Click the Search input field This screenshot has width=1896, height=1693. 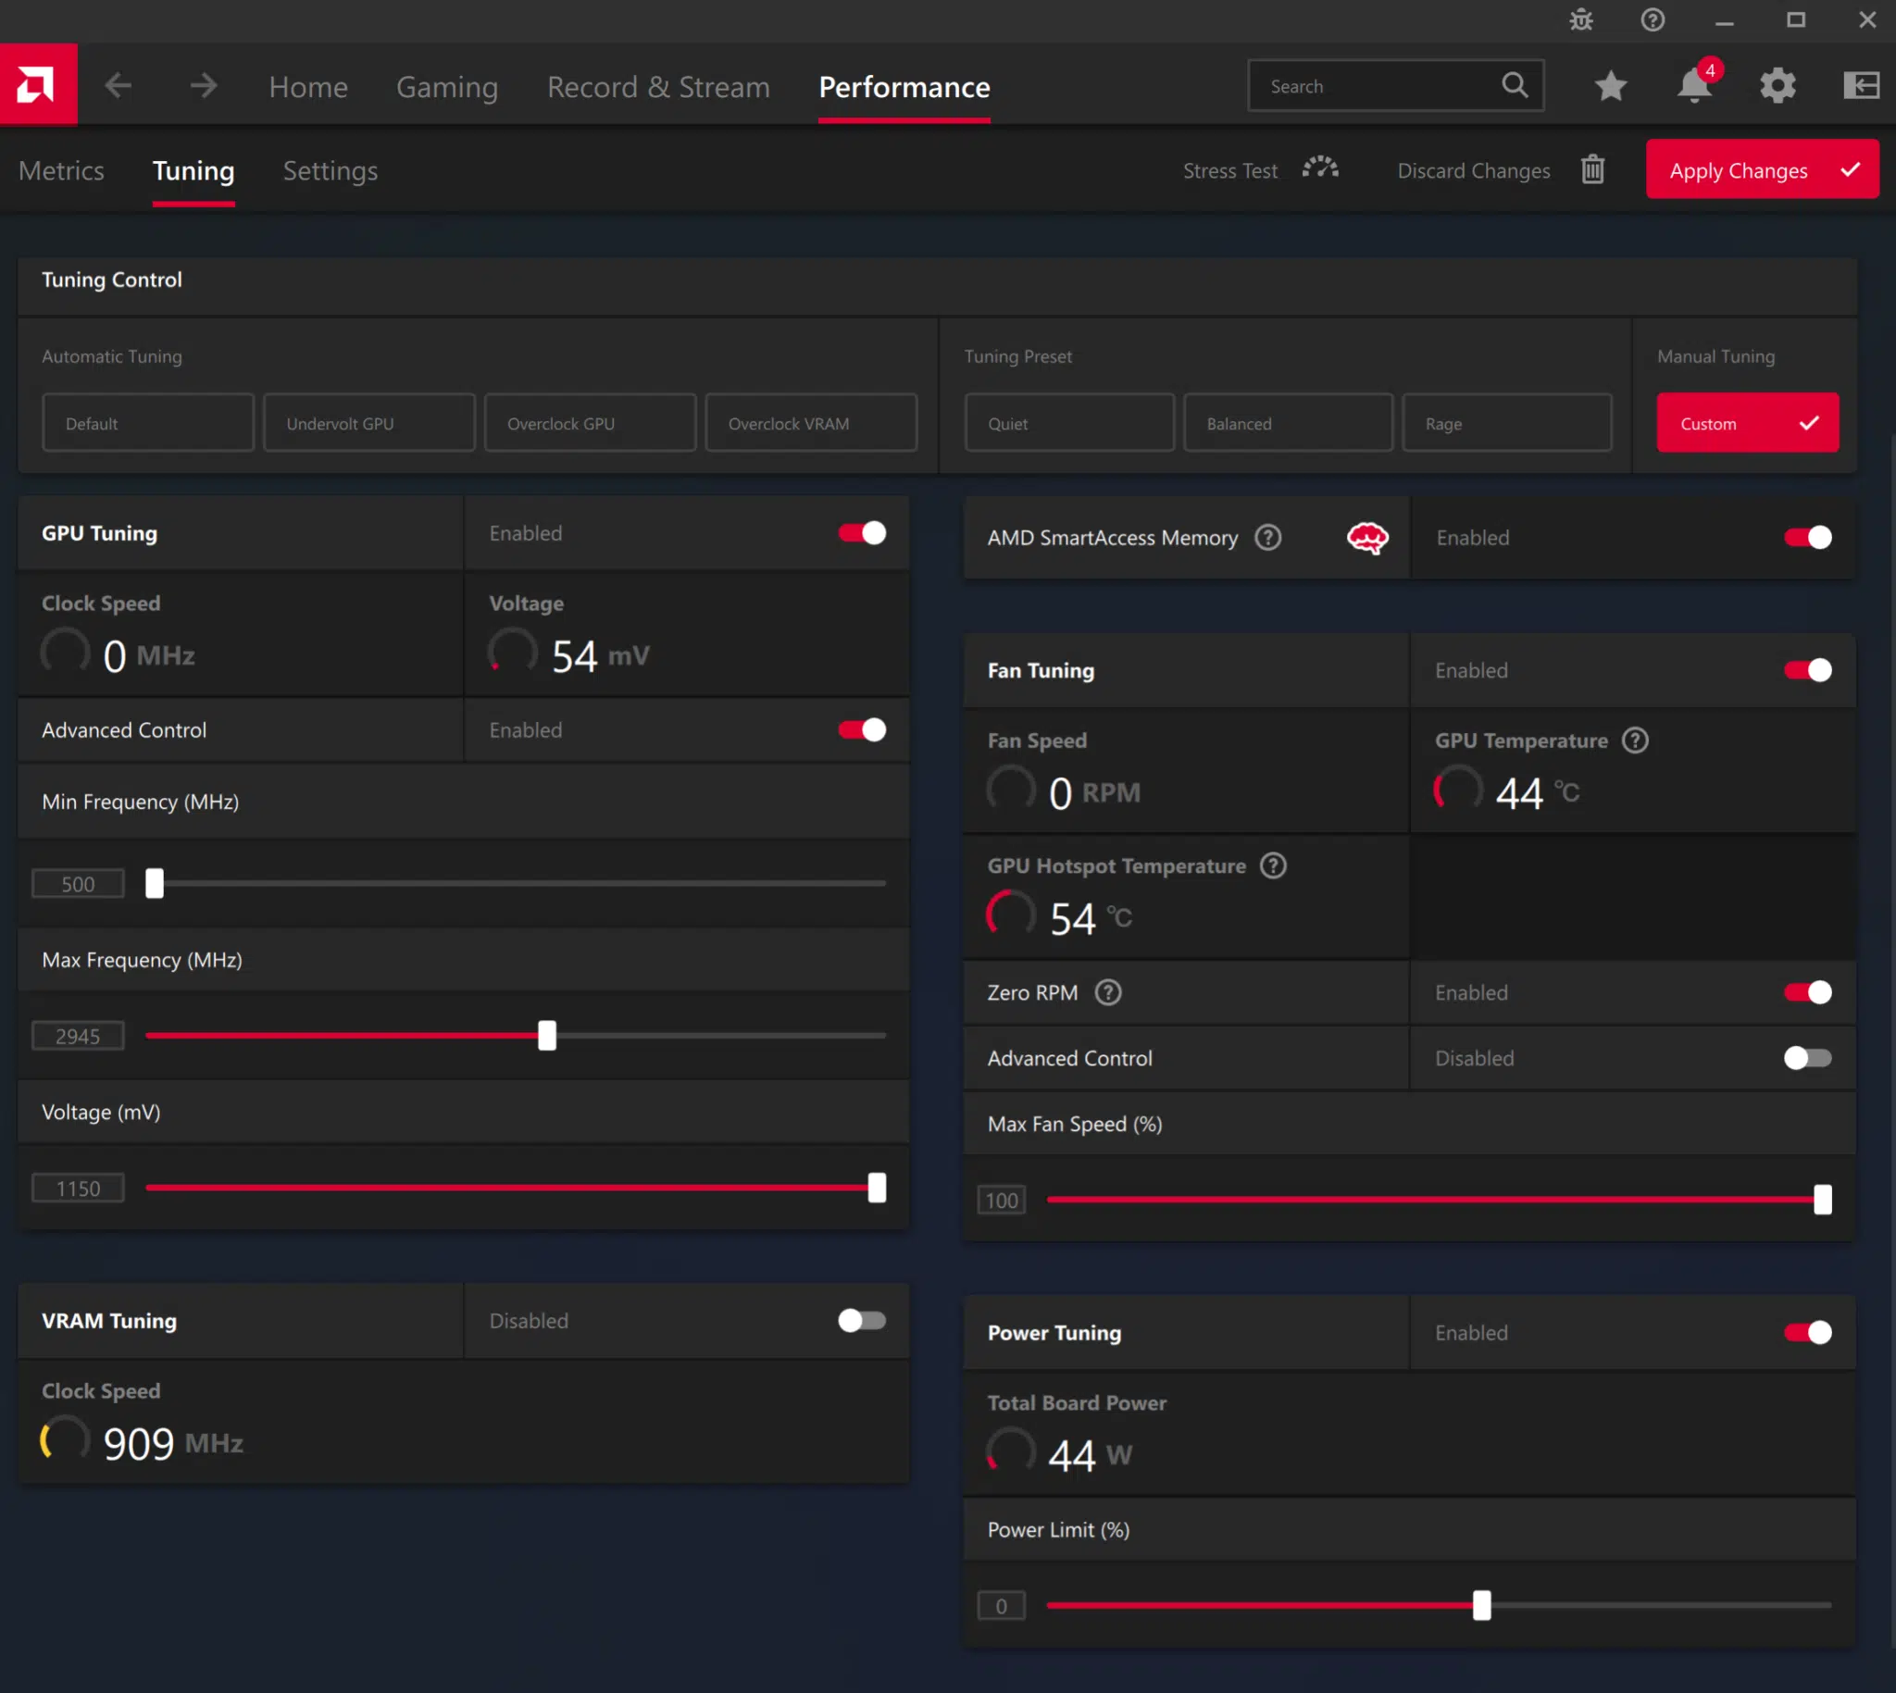click(1394, 85)
